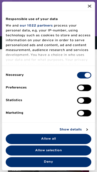Screen dimensions: 97x172
Task: Click the 'Allow all' button
Action: 49,139
